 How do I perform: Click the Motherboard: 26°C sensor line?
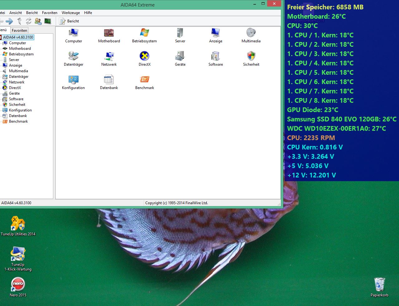click(316, 16)
